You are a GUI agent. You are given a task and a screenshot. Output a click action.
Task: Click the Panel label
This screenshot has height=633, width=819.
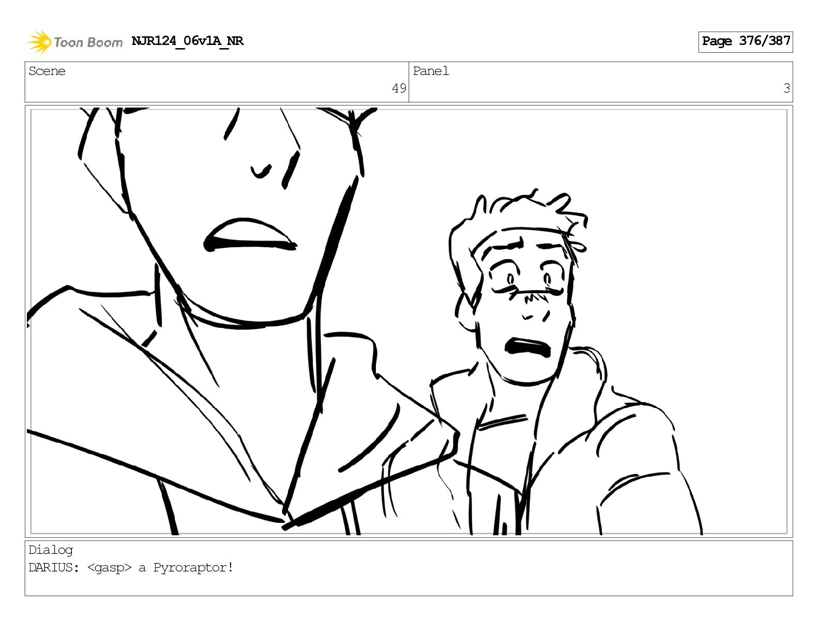point(431,71)
